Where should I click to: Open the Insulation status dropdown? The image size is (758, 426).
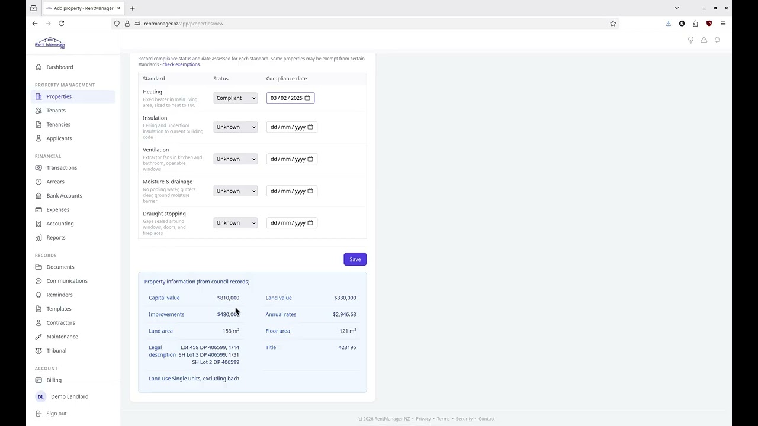(x=235, y=127)
